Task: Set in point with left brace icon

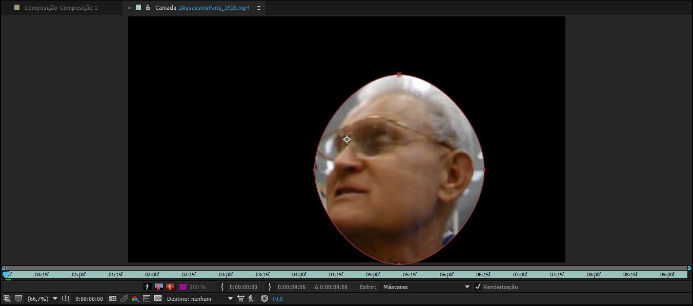Action: click(x=222, y=287)
